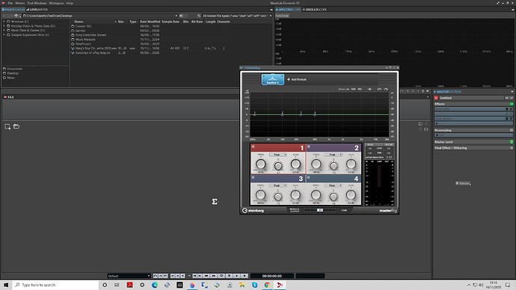The width and height of the screenshot is (516, 290).
Task: Open Task View from the taskbar
Action: point(117,285)
